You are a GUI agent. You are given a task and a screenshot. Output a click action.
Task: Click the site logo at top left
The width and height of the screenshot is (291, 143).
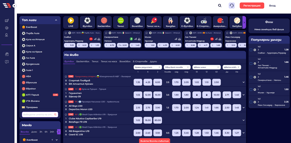pos(7,5)
